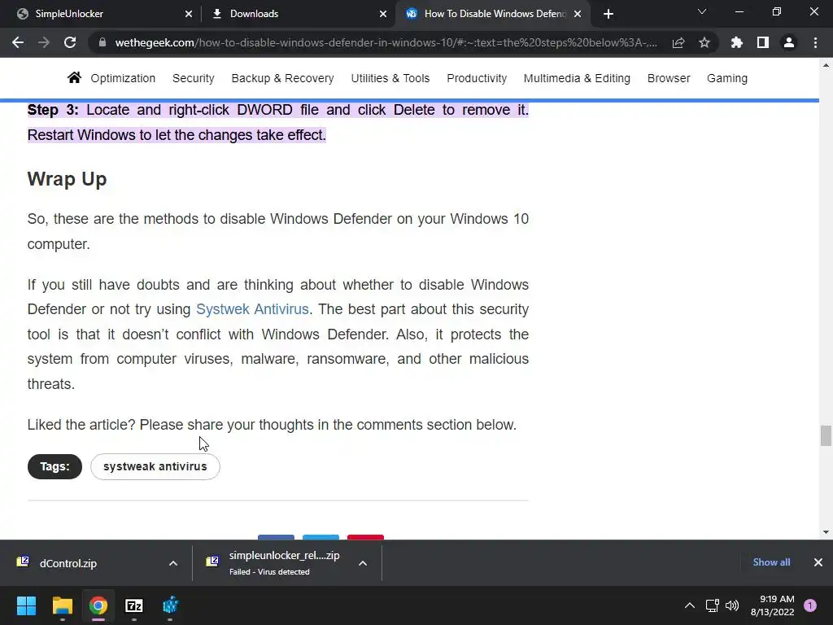Go back to the previous page
Screen dimensions: 833x625
[x=18, y=42]
